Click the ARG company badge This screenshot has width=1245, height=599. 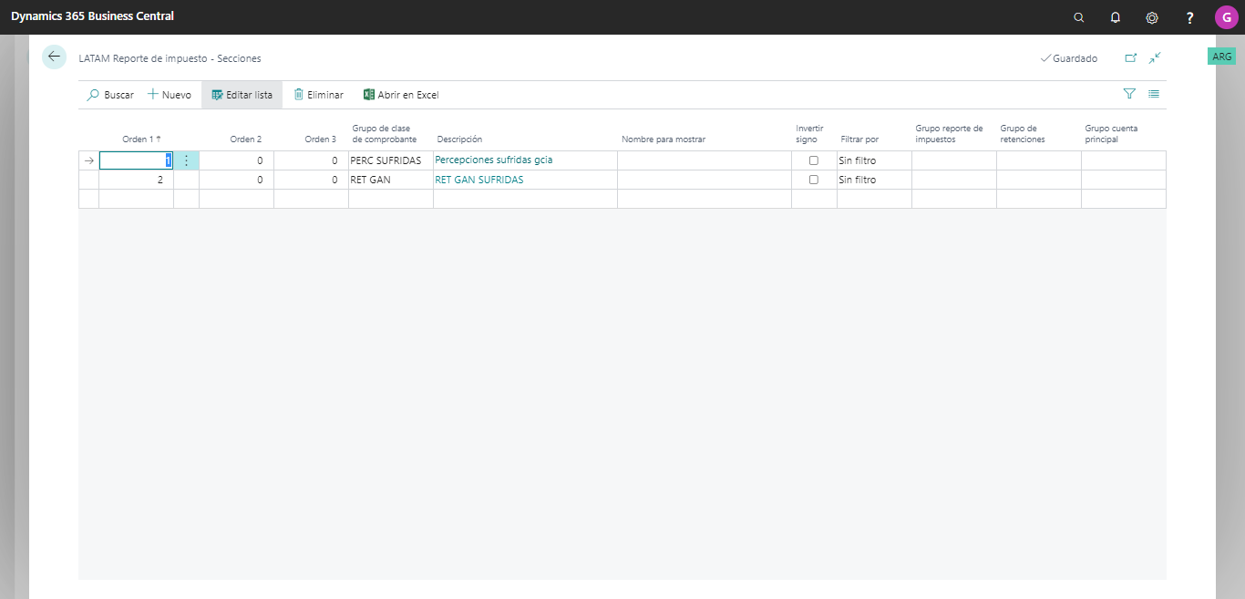coord(1222,57)
